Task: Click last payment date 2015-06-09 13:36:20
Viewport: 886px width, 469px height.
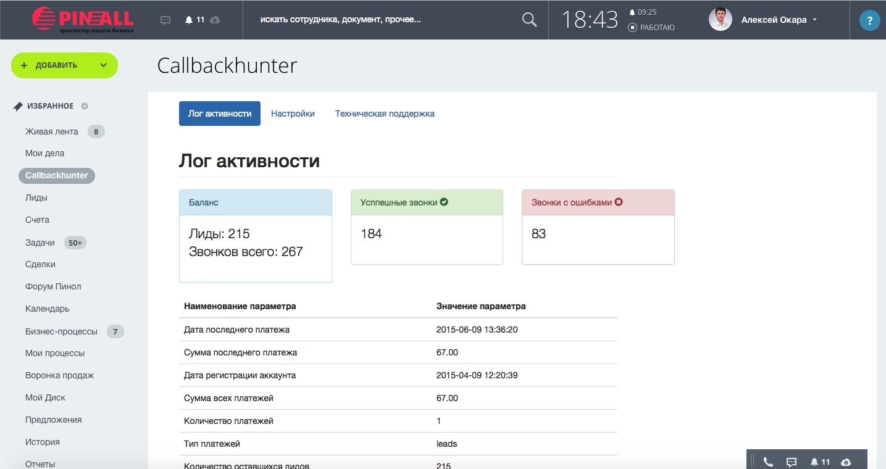Action: 477,330
